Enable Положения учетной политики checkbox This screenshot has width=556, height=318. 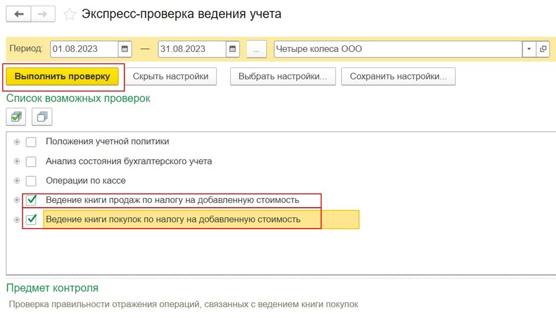(x=31, y=142)
